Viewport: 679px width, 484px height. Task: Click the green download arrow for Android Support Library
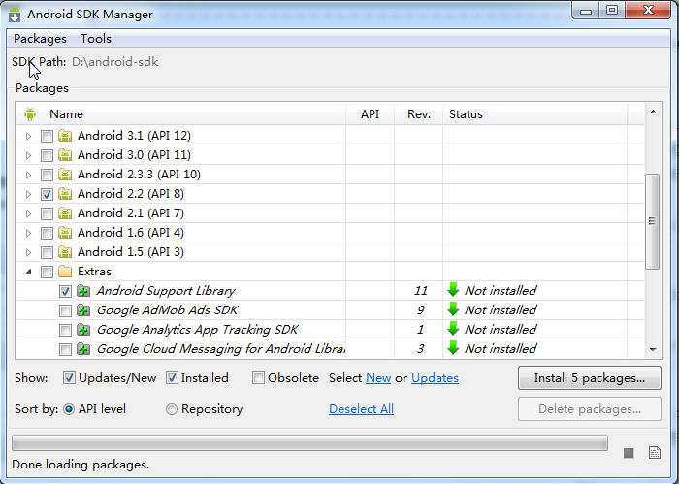[453, 290]
